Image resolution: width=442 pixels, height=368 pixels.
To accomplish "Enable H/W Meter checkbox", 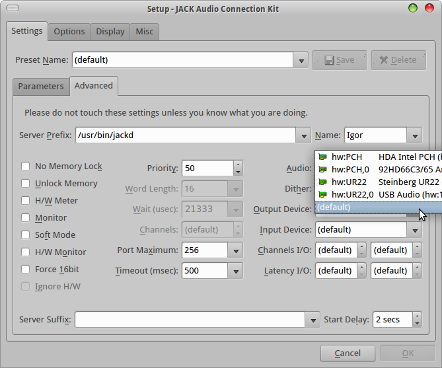I will [25, 200].
